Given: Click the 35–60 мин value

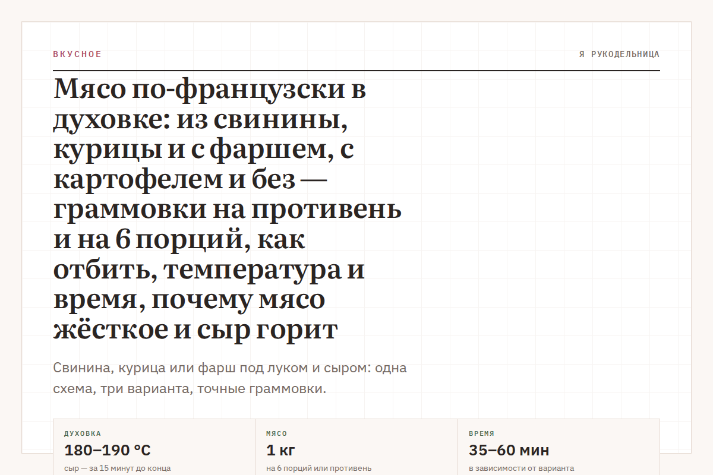Looking at the screenshot, I should pos(509,450).
